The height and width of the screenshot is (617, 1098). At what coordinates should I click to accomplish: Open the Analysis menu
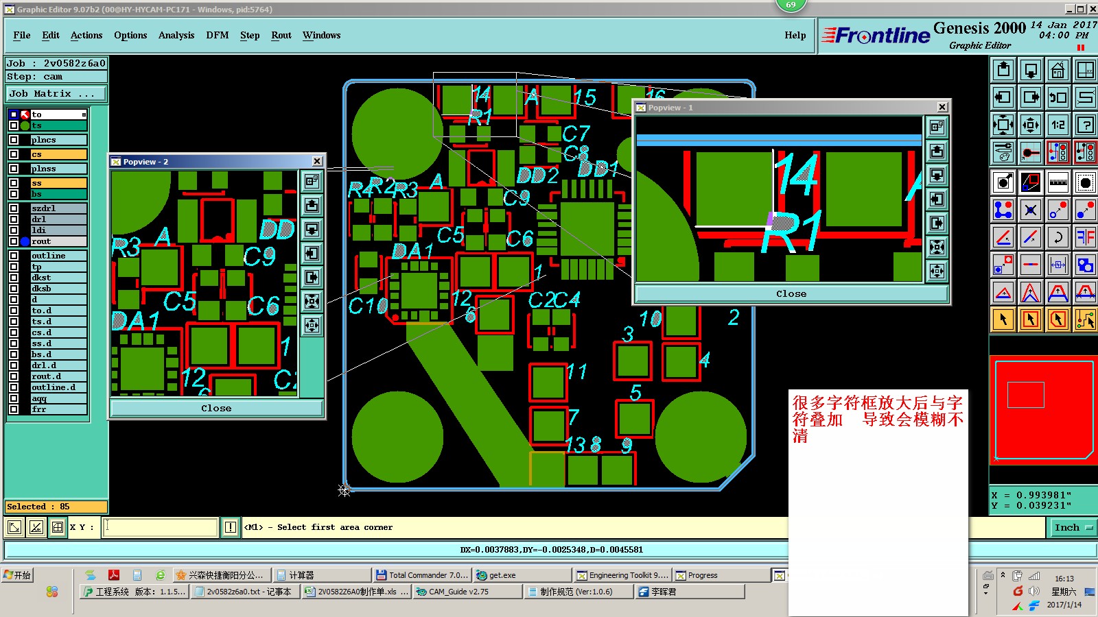[176, 35]
